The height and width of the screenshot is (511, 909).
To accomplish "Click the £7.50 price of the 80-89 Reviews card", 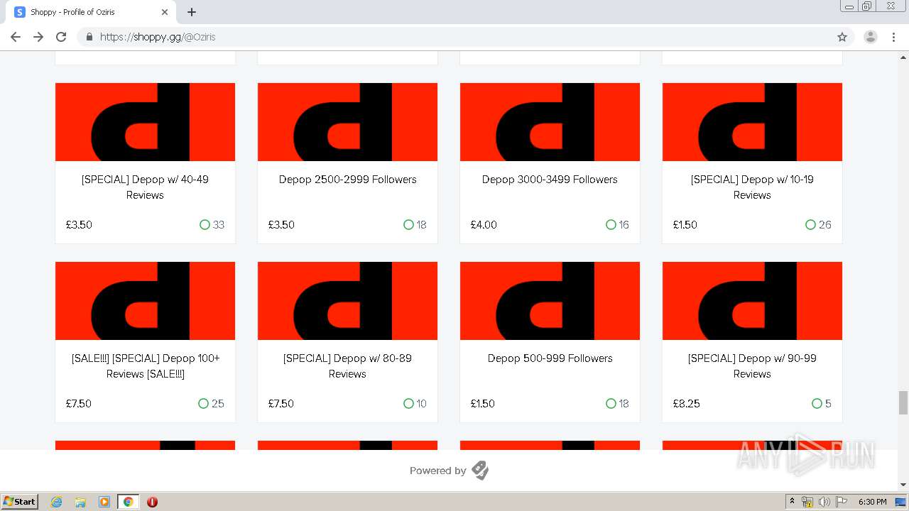I will click(281, 404).
